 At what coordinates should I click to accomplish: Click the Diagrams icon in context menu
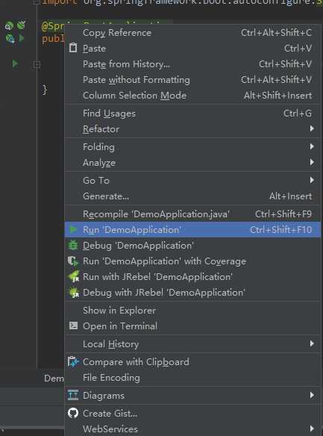pos(73,395)
